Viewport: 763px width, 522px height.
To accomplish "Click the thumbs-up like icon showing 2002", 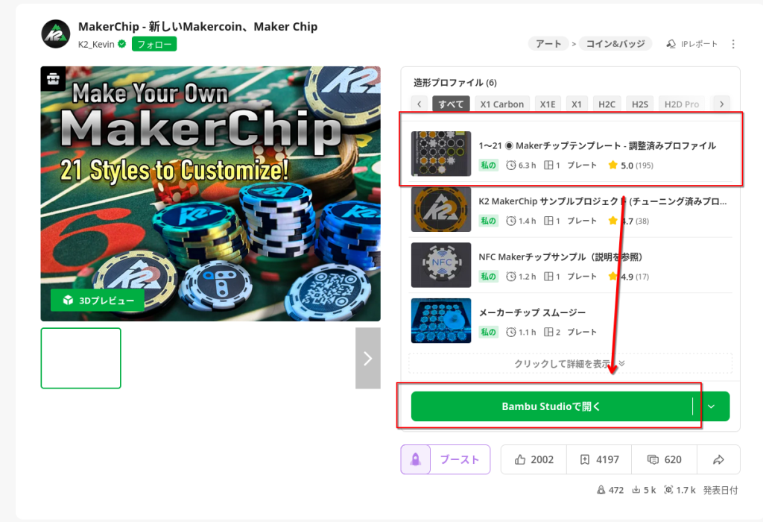I will coord(520,459).
